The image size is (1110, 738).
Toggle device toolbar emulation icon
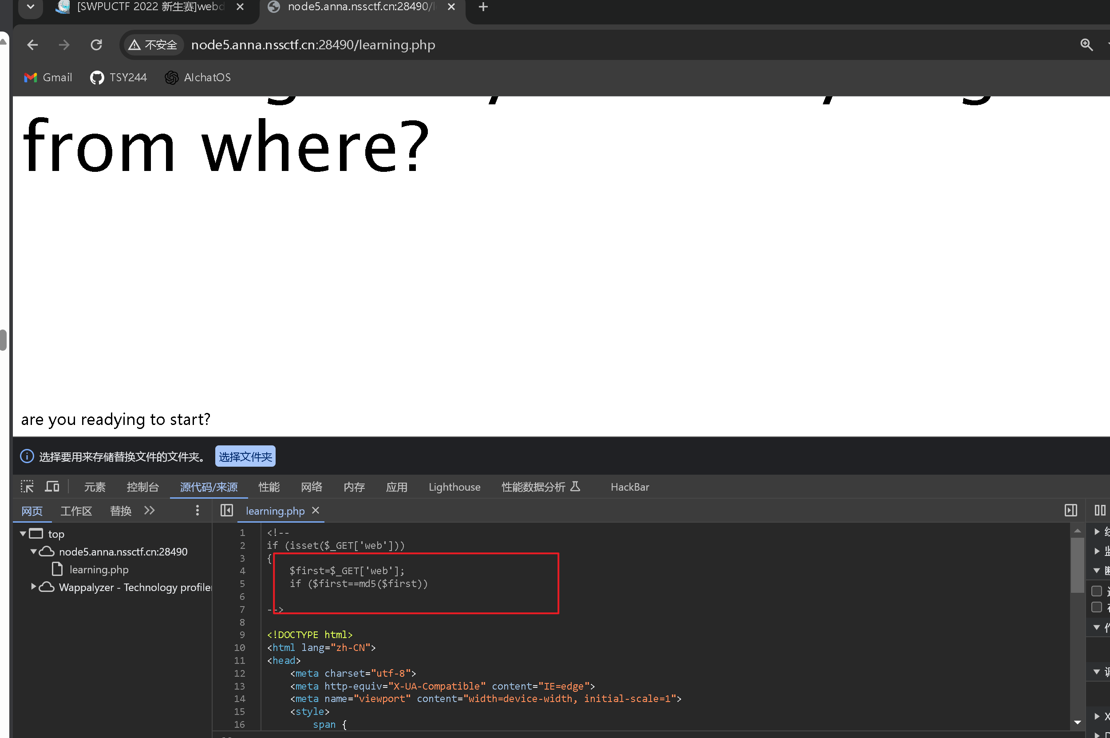(x=52, y=487)
